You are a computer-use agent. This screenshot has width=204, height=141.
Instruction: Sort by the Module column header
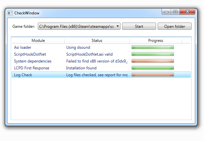[38, 41]
